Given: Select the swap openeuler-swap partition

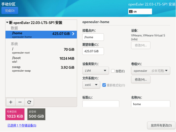Looking at the screenshot, I should (41, 69).
